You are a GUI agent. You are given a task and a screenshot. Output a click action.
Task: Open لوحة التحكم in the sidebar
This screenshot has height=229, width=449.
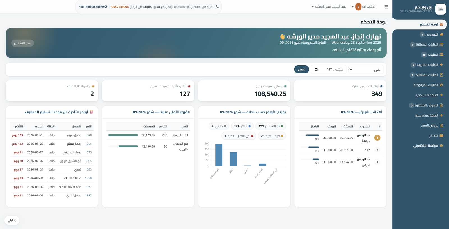(x=420, y=24)
